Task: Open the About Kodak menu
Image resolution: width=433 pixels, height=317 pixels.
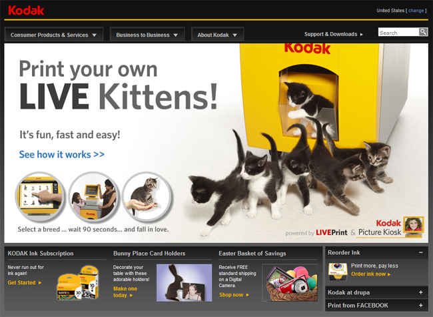Action: coord(217,35)
